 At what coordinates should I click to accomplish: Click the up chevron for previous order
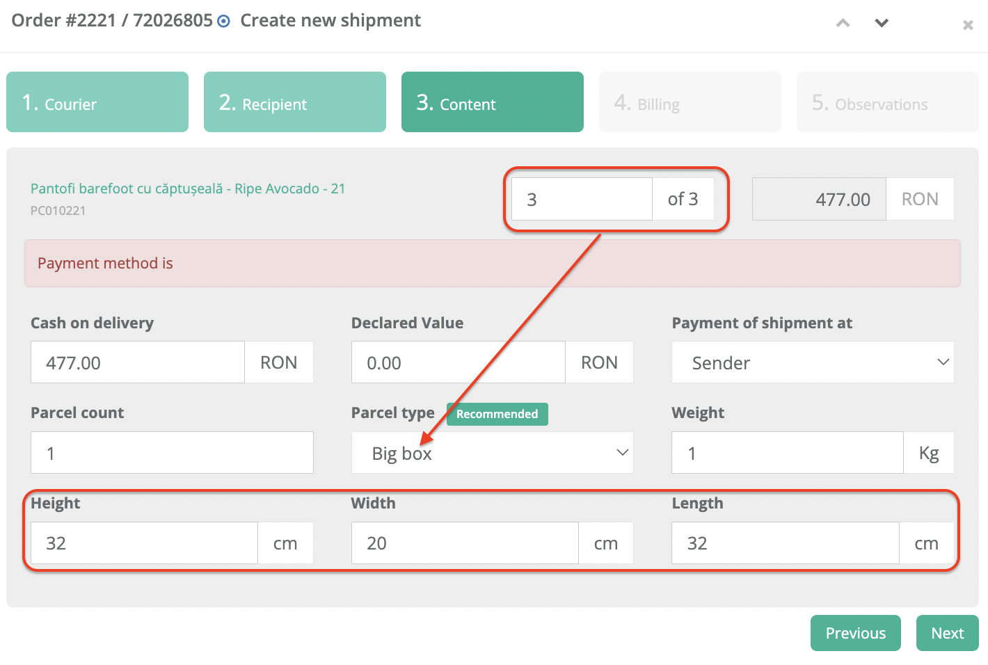(843, 23)
